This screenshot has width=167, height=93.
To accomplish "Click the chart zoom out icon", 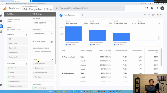I will coord(159,39).
